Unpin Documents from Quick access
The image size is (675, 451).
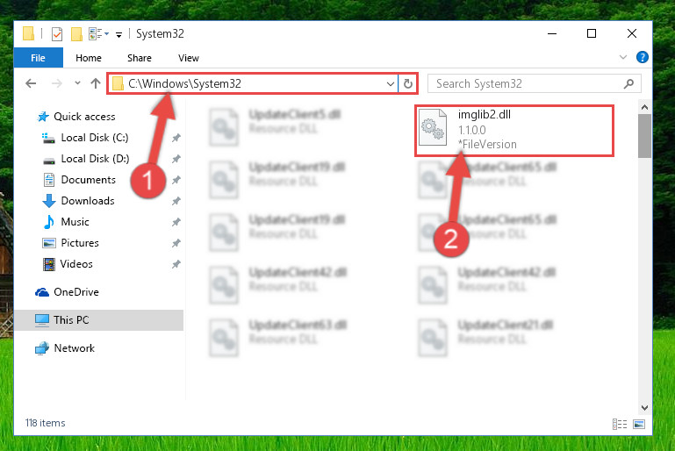tap(176, 180)
